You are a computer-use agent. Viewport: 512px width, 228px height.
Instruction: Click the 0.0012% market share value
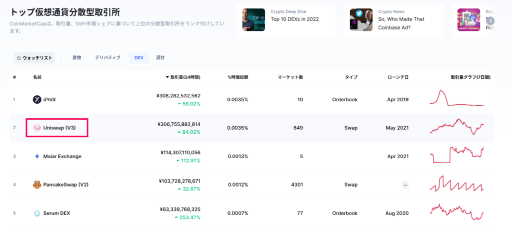coord(237,185)
